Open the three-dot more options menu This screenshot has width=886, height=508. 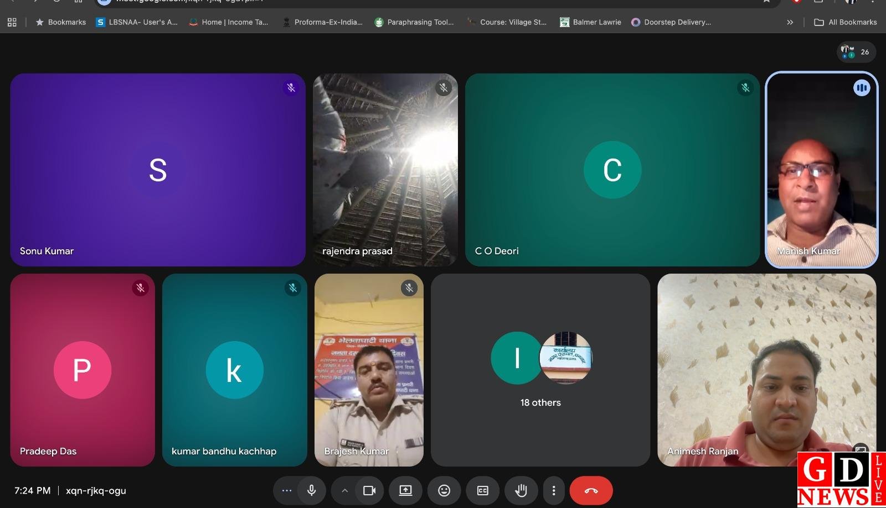[x=553, y=490]
